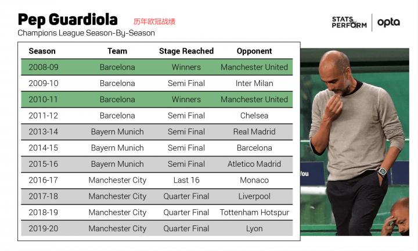Image resolution: width=418 pixels, height=251 pixels.
Task: Click the 2014-15 season cell
Action: [43, 148]
